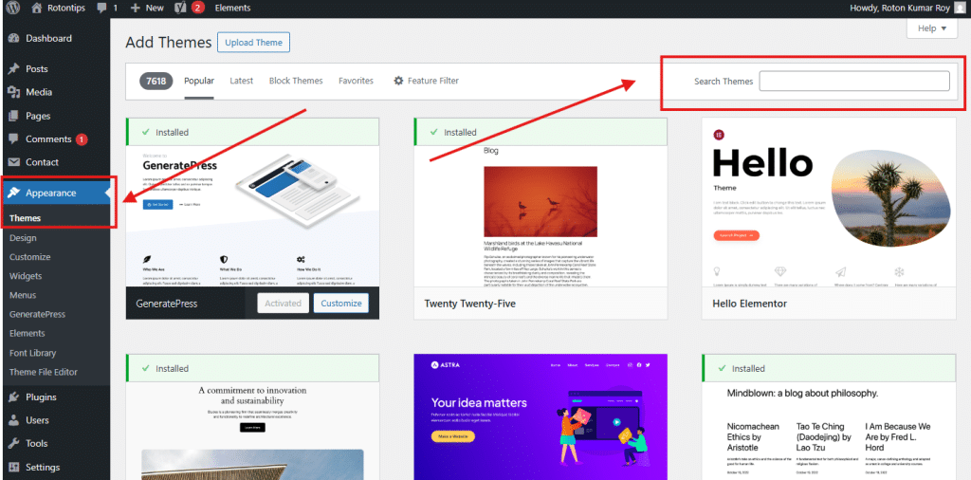Switch to the Block Themes tab
The width and height of the screenshot is (971, 480).
click(x=296, y=81)
